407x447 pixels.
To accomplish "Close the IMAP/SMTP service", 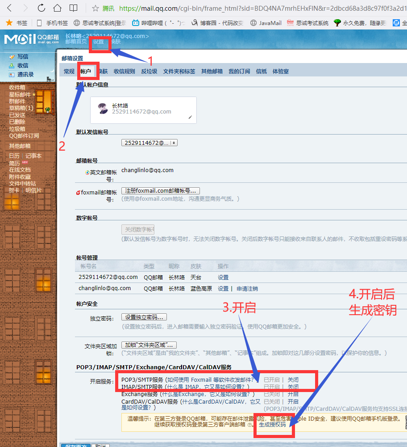I will tap(293, 387).
